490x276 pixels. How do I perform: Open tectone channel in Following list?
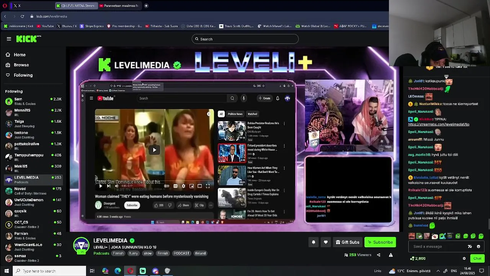(x=34, y=135)
